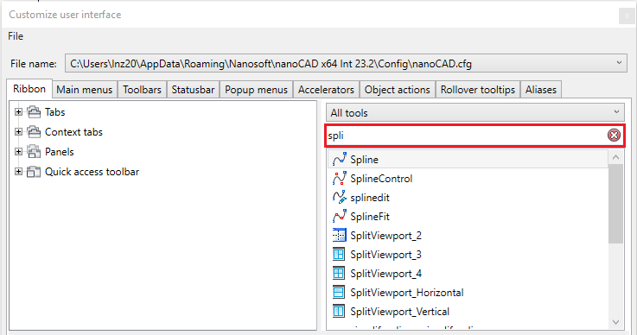Click the SplitViewport_Vertical icon
The height and width of the screenshot is (335, 637).
click(339, 312)
